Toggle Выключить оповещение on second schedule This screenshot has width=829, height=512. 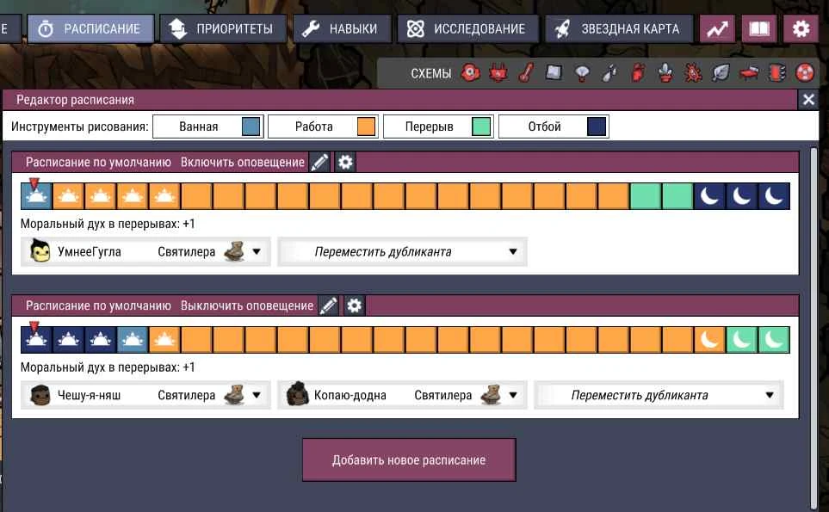click(247, 305)
